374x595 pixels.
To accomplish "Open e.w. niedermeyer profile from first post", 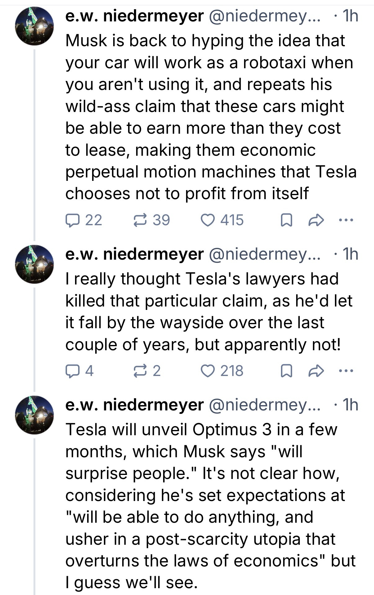I will [135, 16].
